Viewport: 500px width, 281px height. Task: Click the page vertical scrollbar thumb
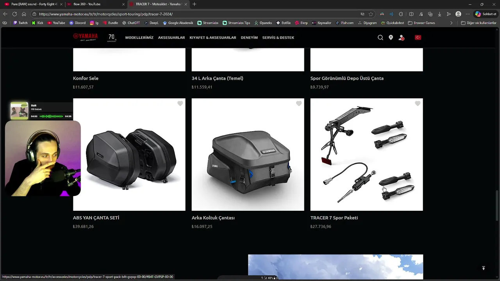point(497,206)
